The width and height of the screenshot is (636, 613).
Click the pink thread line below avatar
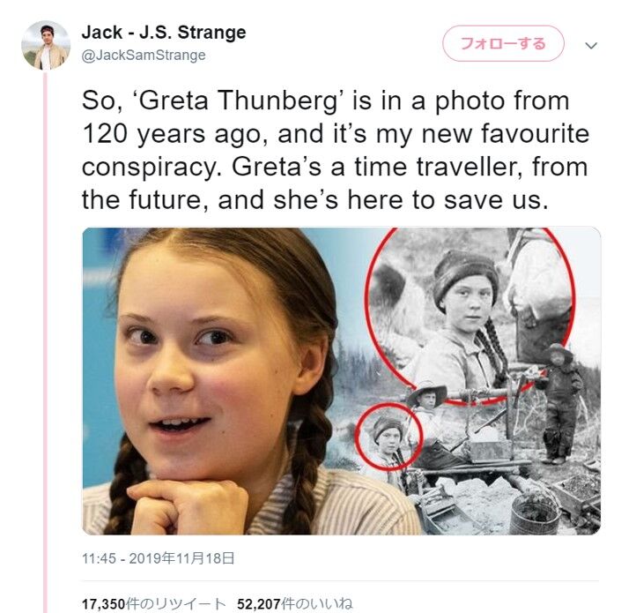45,341
